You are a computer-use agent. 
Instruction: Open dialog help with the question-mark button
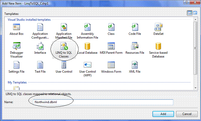click(187, 2)
